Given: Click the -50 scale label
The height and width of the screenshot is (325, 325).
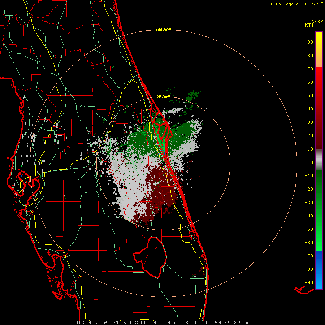Looking at the screenshot, I should 309,229.
